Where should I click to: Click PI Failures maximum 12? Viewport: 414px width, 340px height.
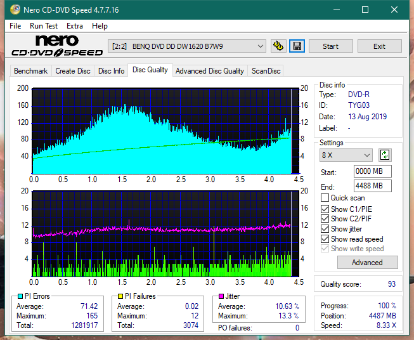click(x=195, y=316)
